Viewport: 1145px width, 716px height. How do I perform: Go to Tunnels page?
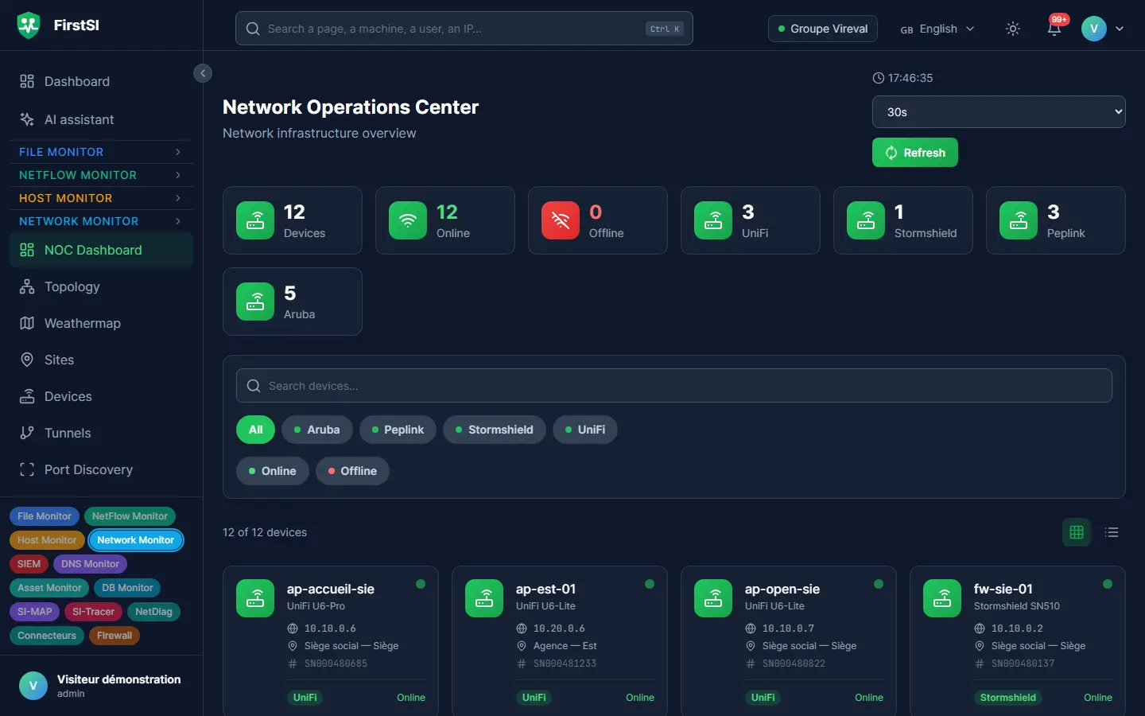[x=101, y=433]
